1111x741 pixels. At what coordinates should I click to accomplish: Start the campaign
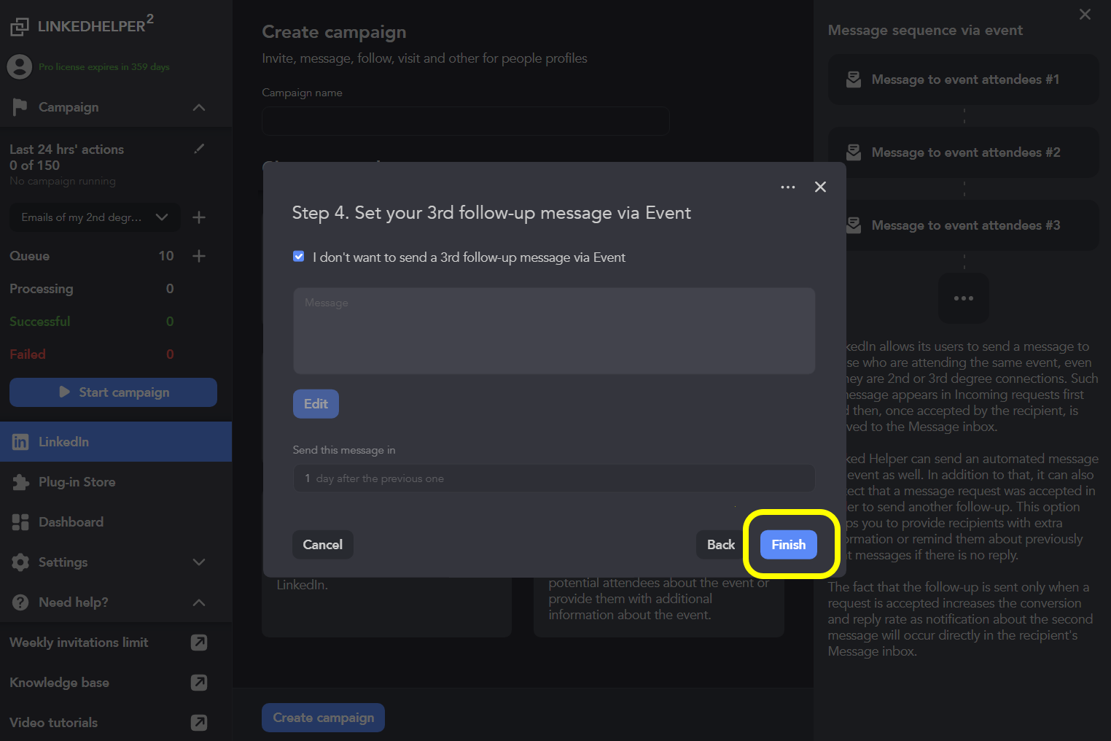tap(113, 392)
